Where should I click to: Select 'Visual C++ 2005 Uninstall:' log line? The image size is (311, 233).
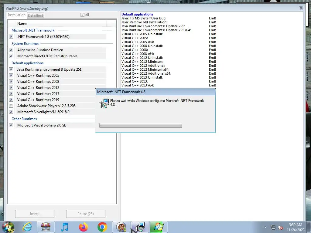(142, 34)
